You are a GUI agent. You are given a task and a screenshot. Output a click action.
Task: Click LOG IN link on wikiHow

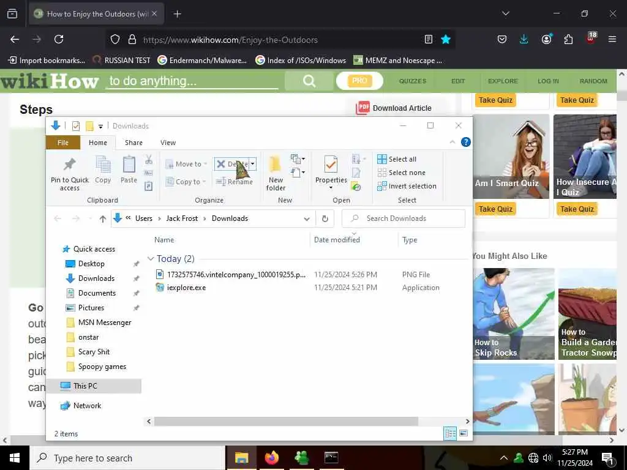tap(548, 81)
